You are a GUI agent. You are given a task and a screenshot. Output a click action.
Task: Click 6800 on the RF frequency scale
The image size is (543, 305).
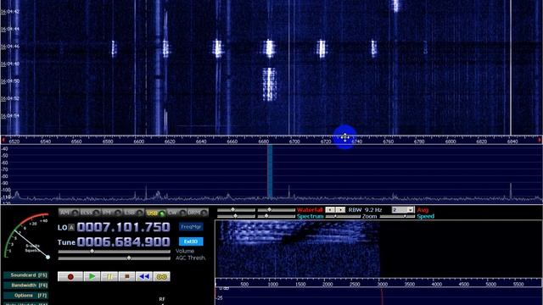[451, 141]
